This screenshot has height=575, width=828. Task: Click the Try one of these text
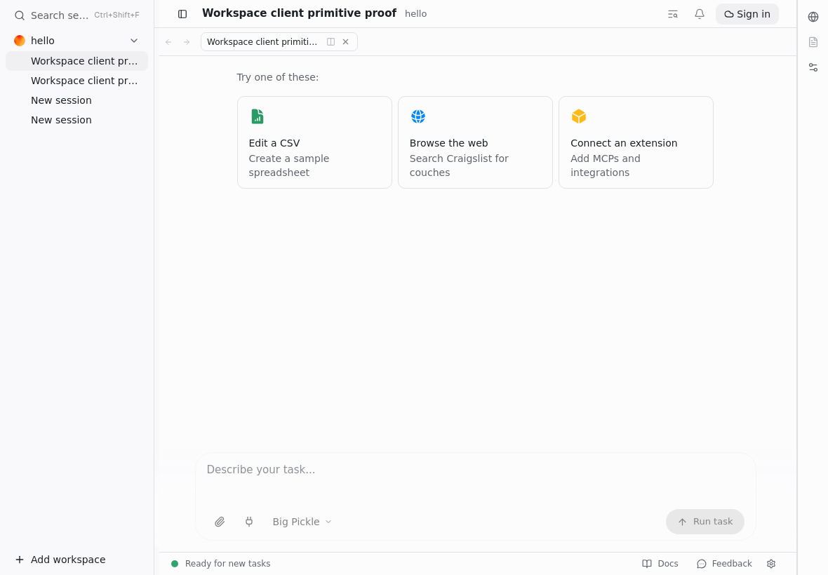pyautogui.click(x=278, y=77)
